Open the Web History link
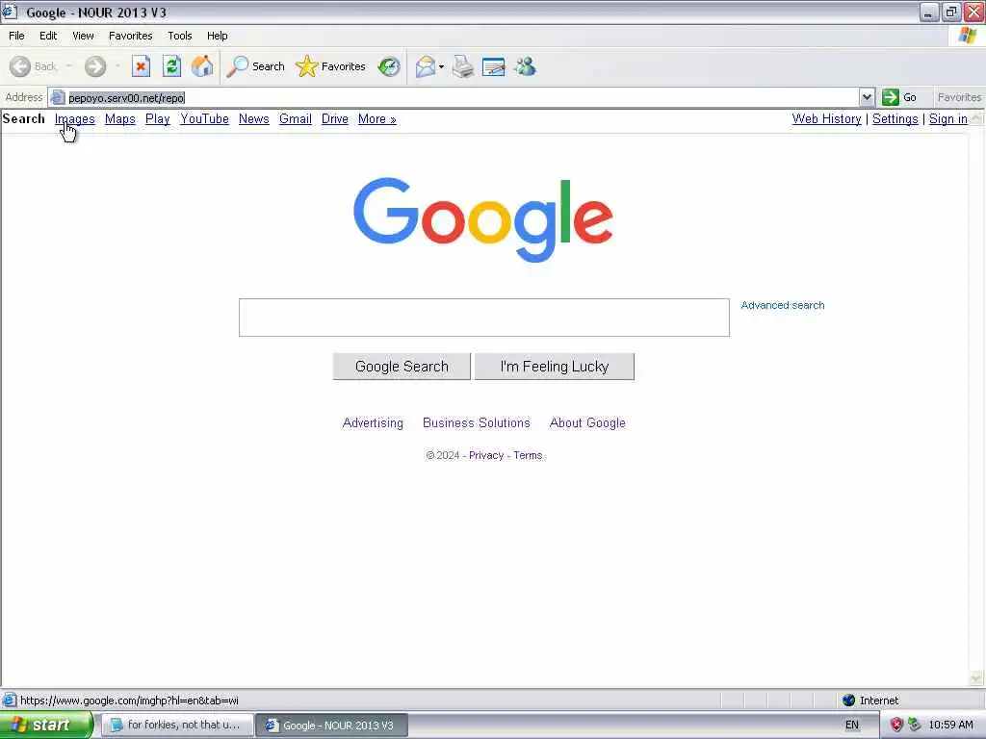 (x=827, y=118)
